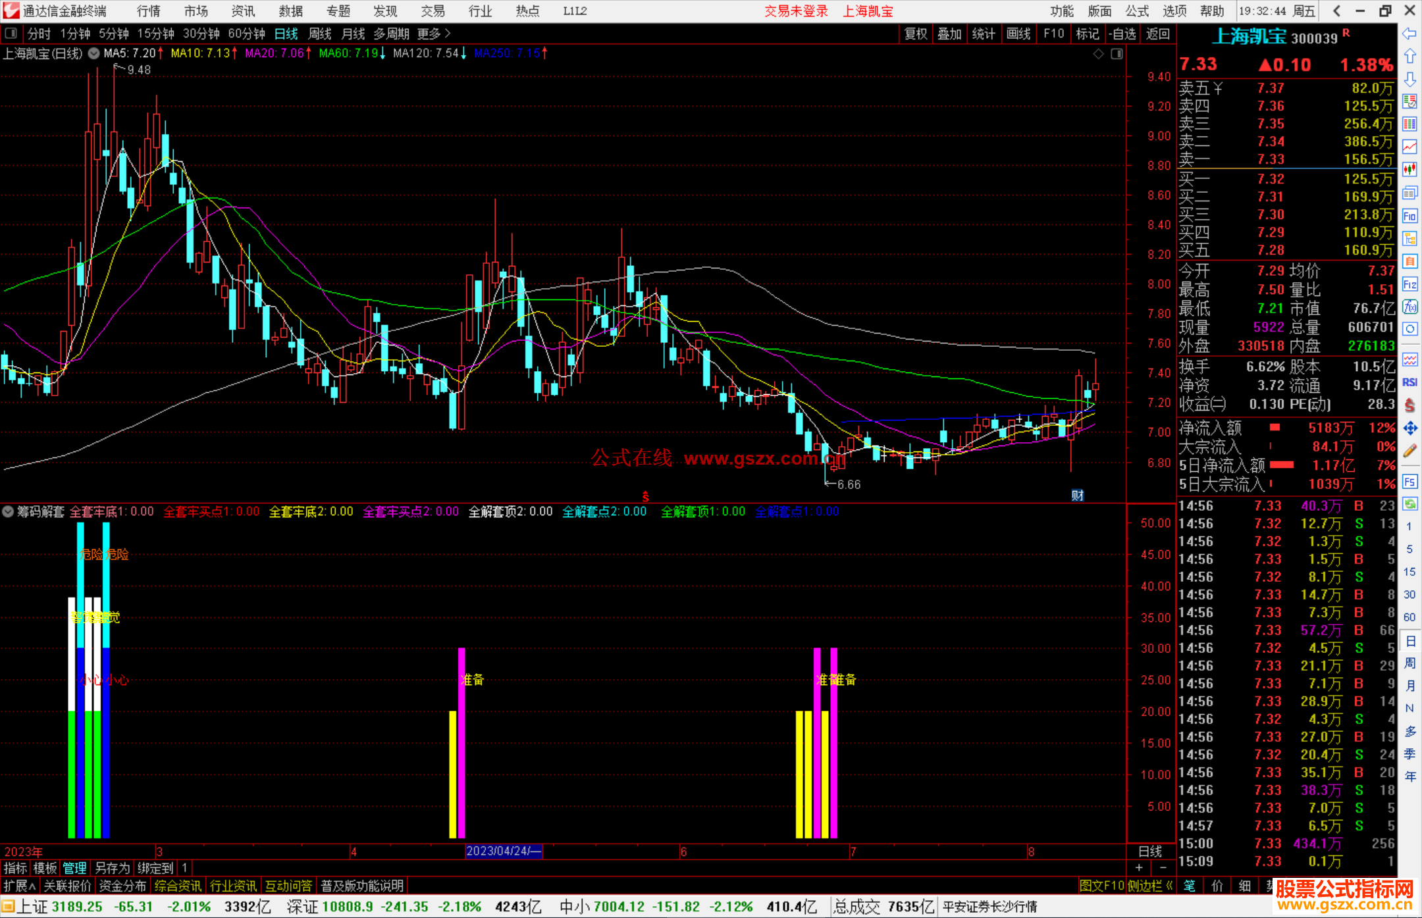
Task: Switch to the 周线 weekly chart tab
Action: pyautogui.click(x=319, y=34)
